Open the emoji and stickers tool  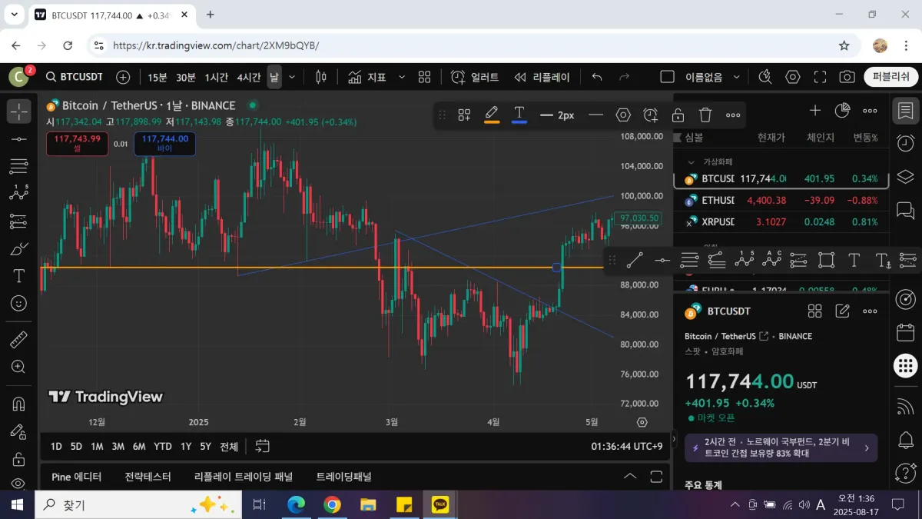pos(19,303)
